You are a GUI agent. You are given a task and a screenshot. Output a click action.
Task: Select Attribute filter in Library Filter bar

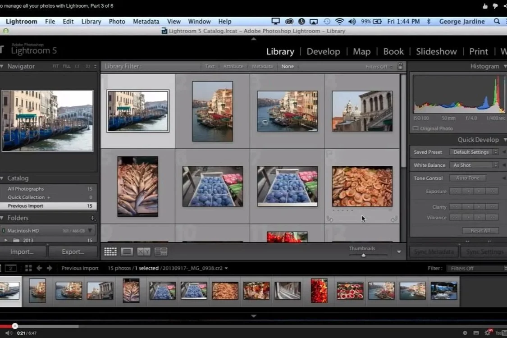pos(233,66)
